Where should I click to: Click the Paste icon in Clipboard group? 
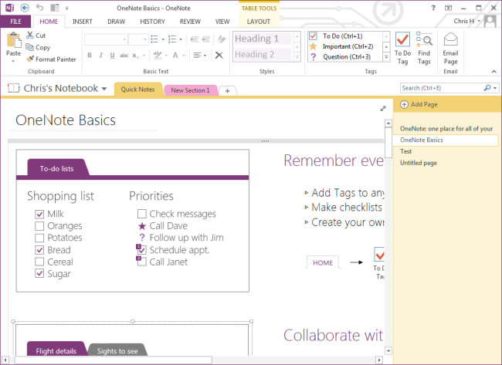click(x=13, y=42)
